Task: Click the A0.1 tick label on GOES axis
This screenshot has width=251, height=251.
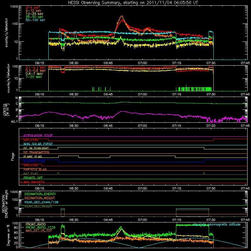Action: pyautogui.click(x=14, y=121)
